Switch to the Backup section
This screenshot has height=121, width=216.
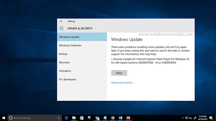click(x=82, y=54)
